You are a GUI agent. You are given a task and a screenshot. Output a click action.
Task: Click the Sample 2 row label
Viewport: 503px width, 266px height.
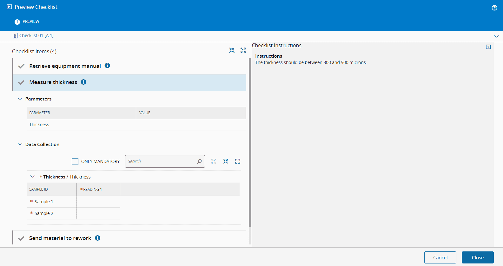[x=44, y=213]
